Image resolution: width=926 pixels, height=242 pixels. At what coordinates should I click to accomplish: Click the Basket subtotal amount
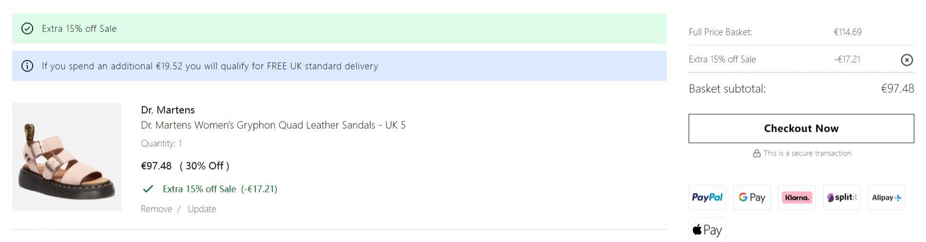point(897,88)
